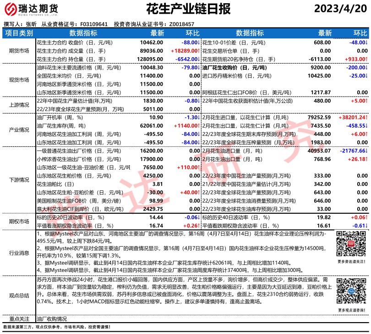The width and height of the screenshot is (371, 334).
Task: Click the report date 2023/4/20
Action: click(x=341, y=9)
